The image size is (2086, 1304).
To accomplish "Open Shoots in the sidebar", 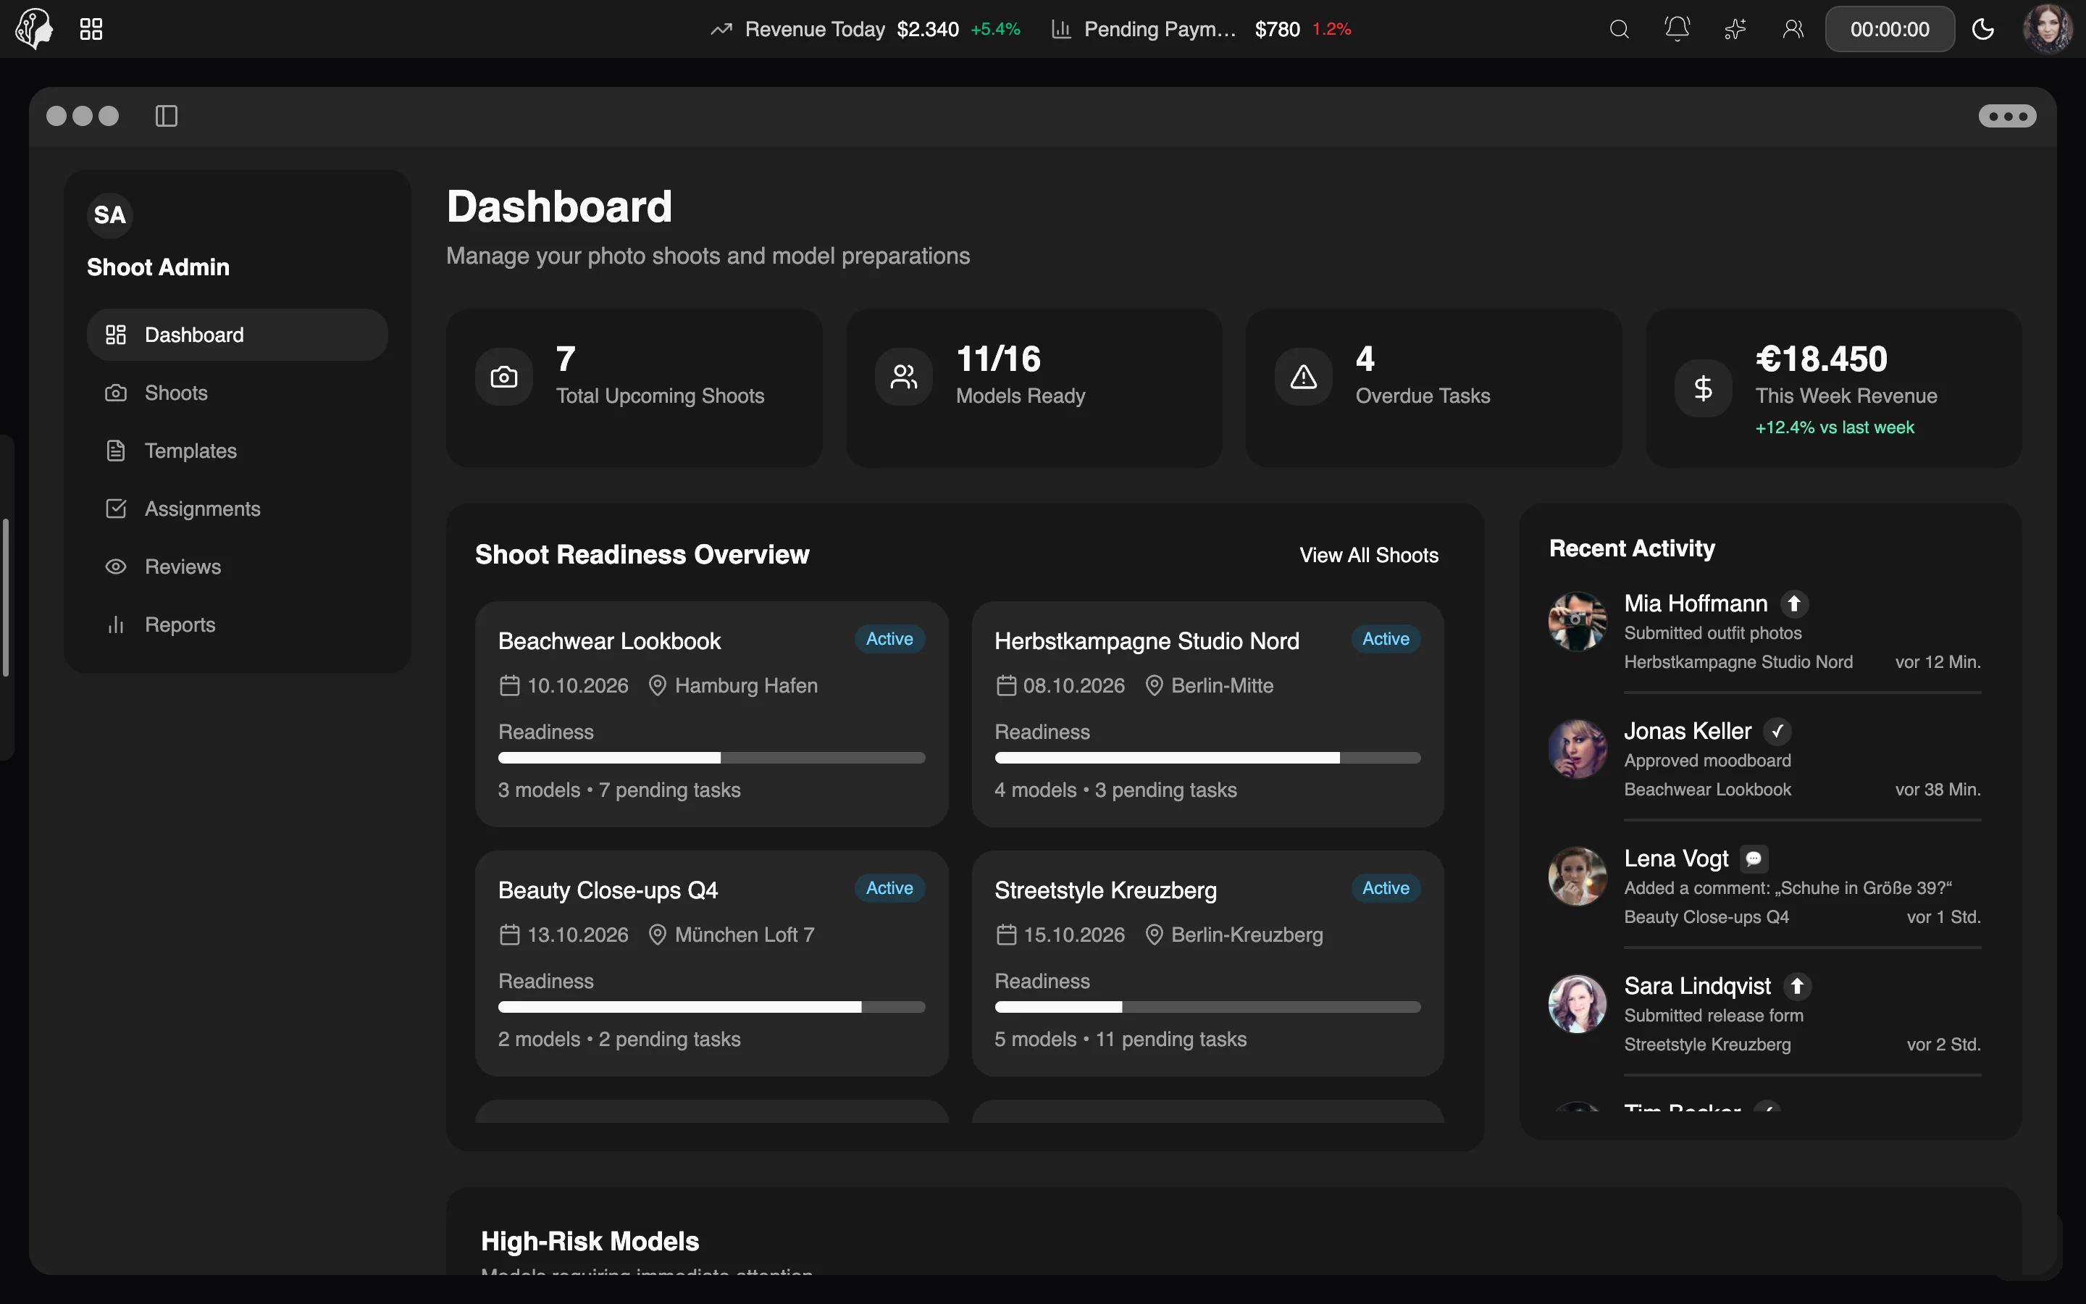I will click(x=237, y=393).
